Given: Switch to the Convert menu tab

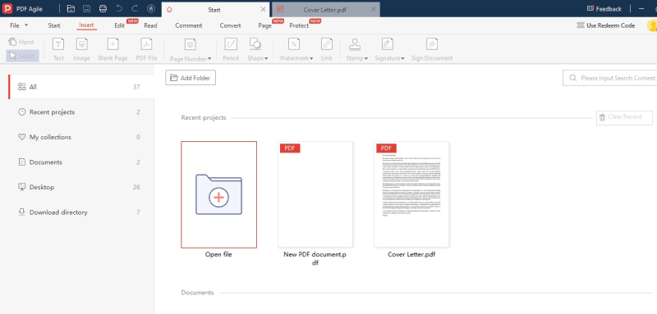Looking at the screenshot, I should click(x=230, y=25).
